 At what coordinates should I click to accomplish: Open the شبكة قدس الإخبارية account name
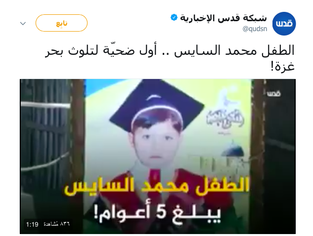pyautogui.click(x=224, y=18)
